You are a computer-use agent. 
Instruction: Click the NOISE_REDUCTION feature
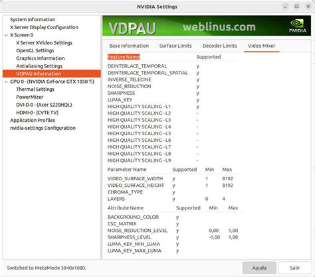[129, 86]
